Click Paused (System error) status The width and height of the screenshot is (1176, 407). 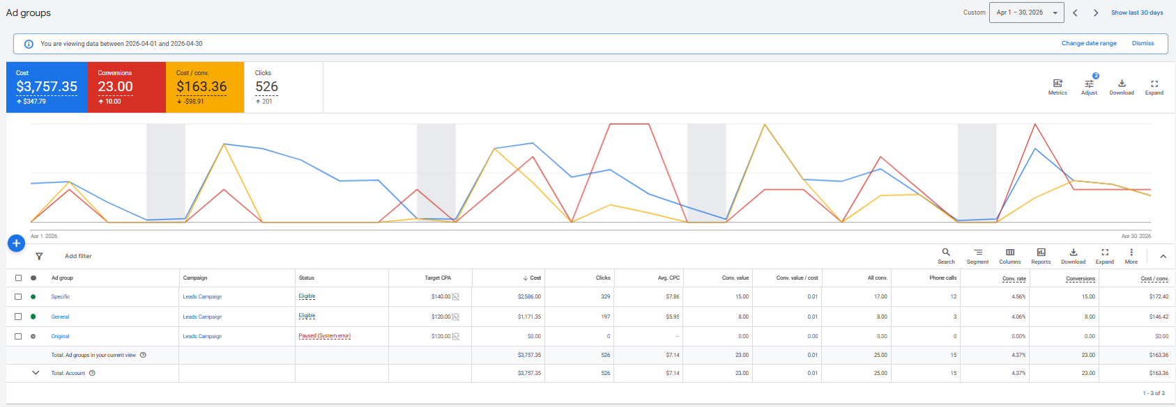[325, 335]
